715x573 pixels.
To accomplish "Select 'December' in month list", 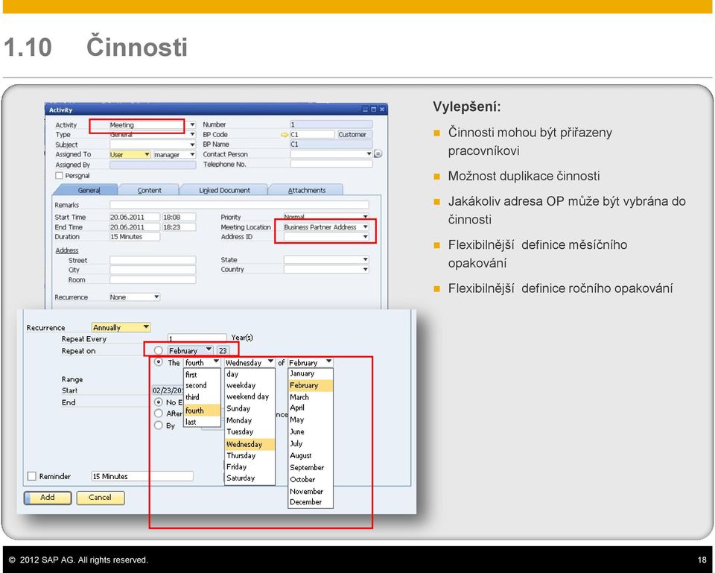I will pos(311,501).
